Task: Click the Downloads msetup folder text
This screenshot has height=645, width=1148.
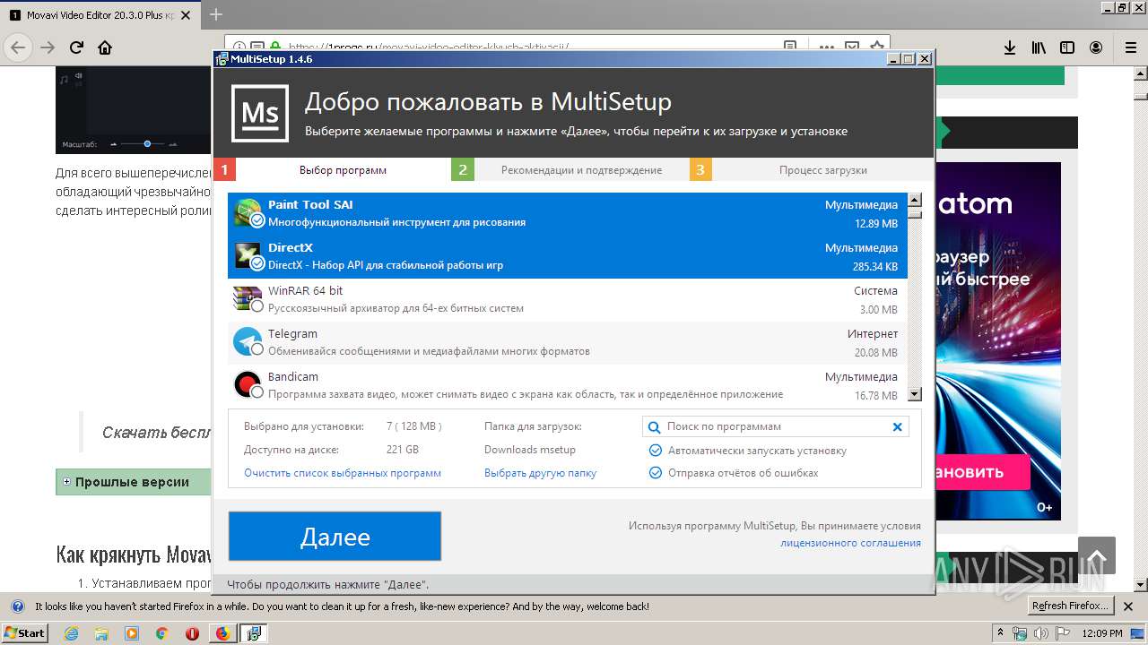Action: click(x=530, y=450)
